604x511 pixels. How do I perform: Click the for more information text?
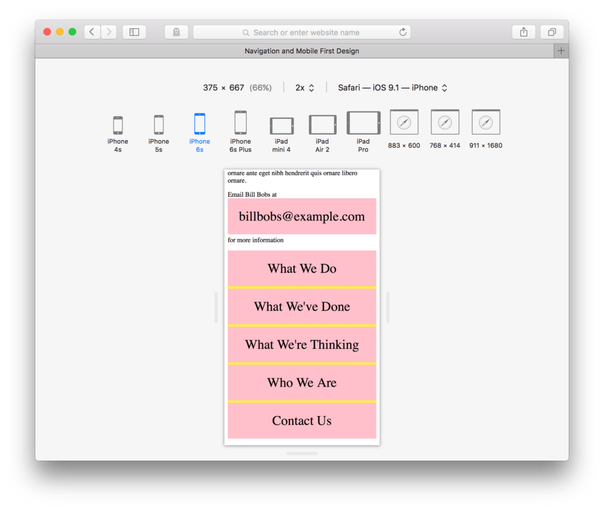click(x=255, y=239)
